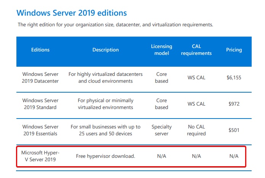
Task: Click 'WS CAL' in the Standard row
Action: point(196,104)
